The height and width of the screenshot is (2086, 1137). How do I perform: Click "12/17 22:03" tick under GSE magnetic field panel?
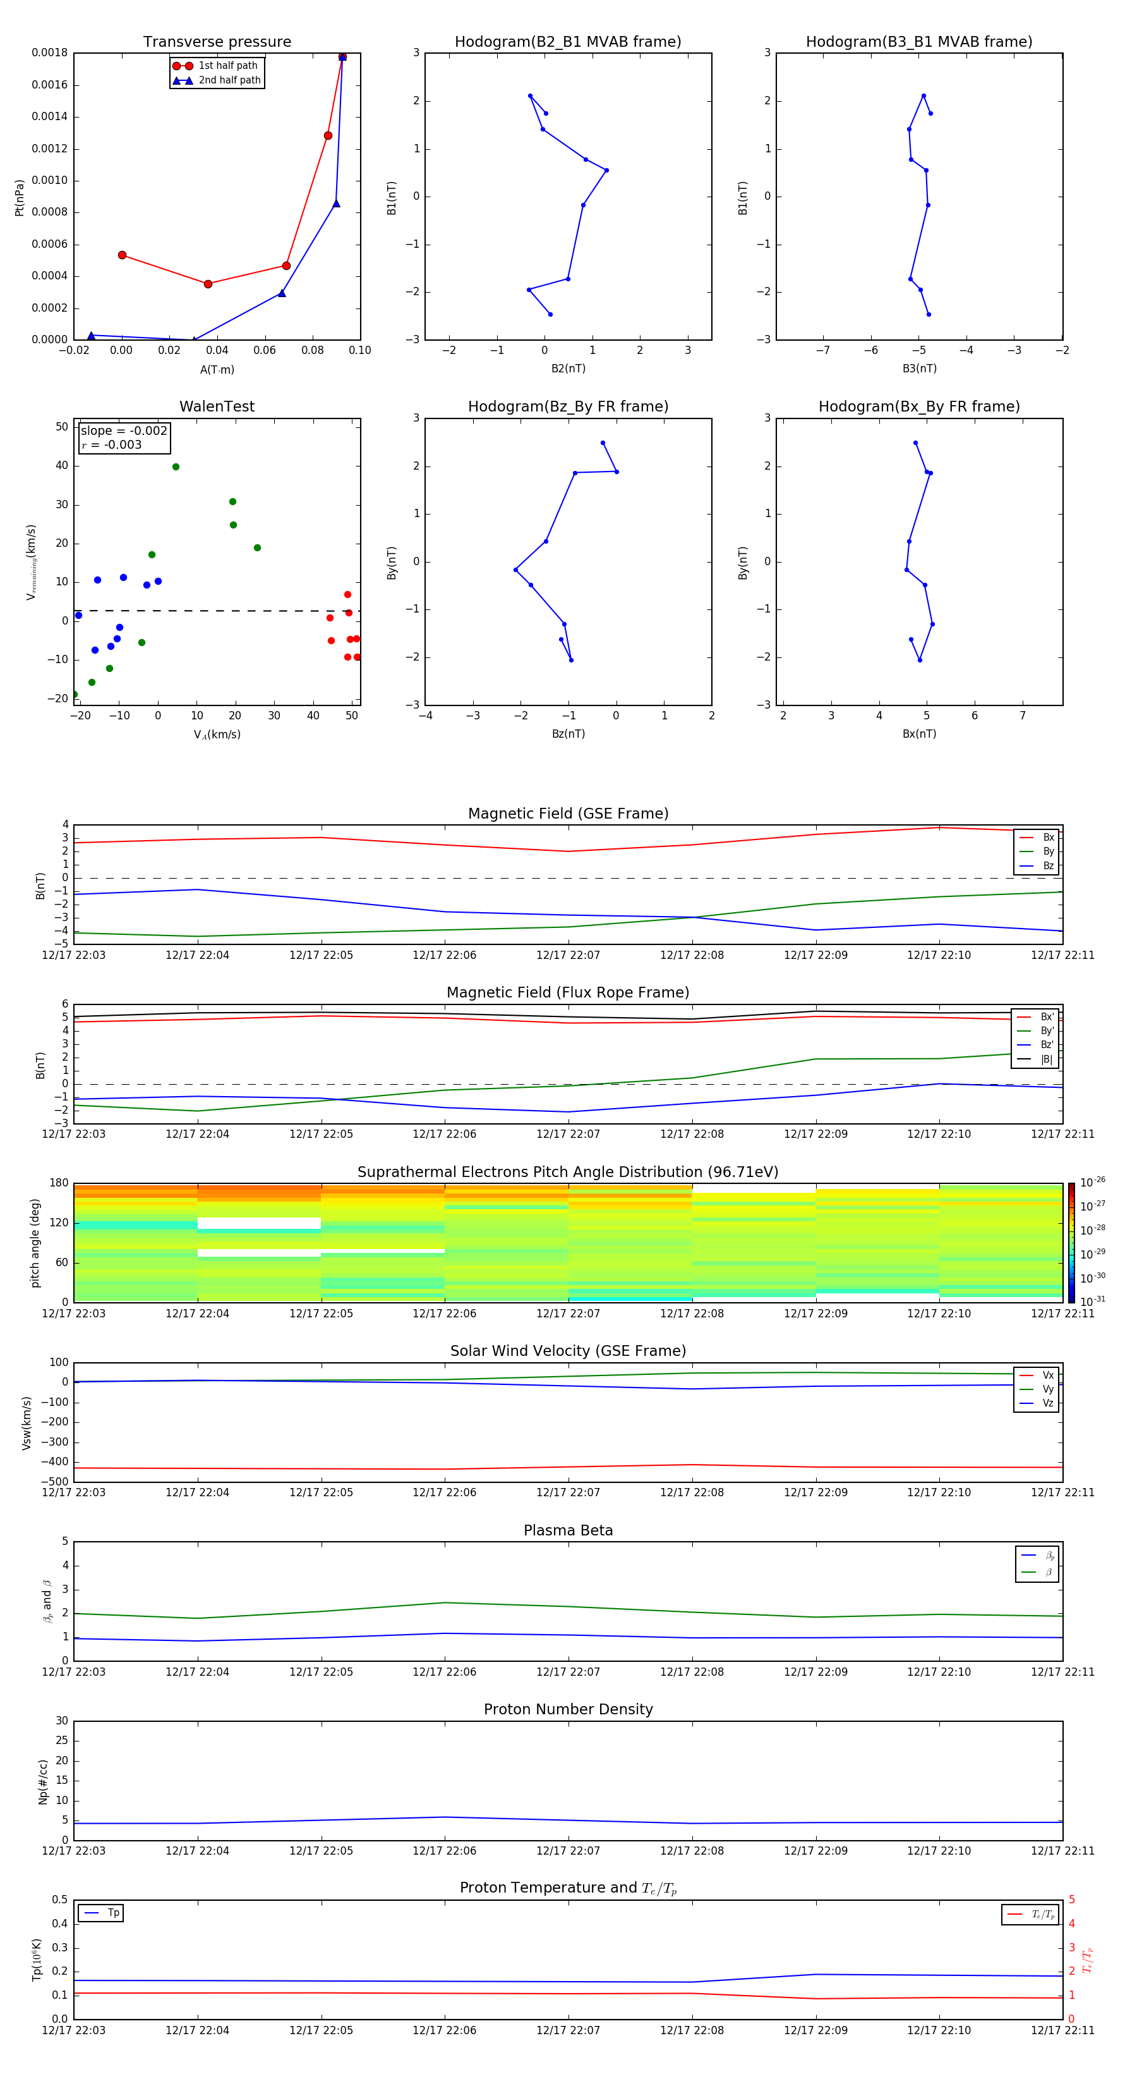[x=74, y=956]
